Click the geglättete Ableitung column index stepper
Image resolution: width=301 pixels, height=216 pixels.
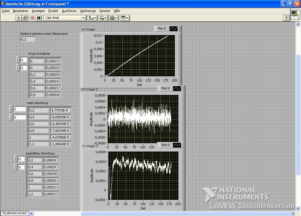[x=16, y=167]
